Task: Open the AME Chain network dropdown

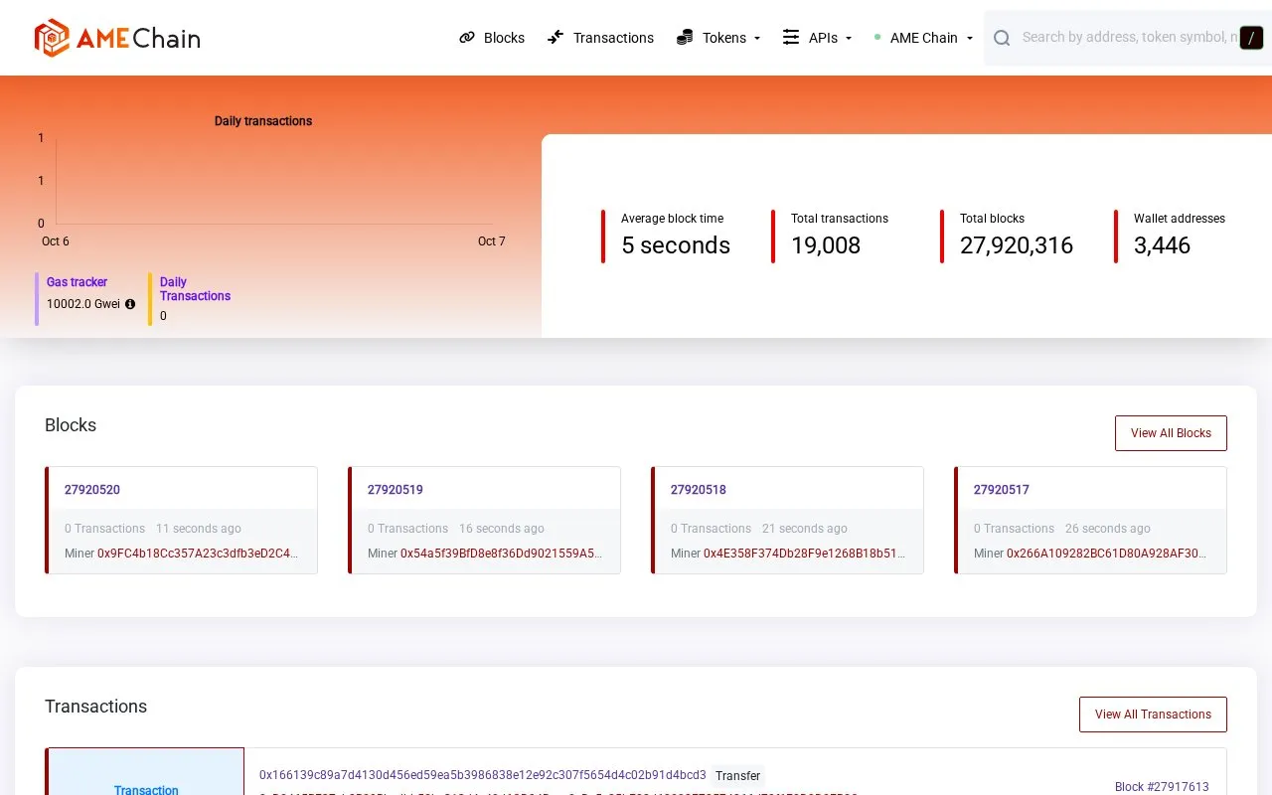Action: click(x=923, y=38)
